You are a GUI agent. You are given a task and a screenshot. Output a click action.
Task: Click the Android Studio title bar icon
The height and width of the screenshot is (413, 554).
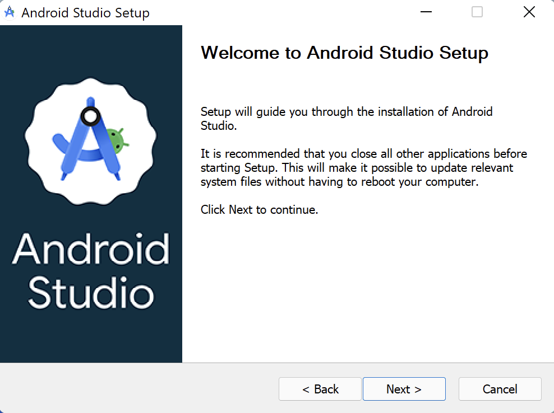[9, 12]
